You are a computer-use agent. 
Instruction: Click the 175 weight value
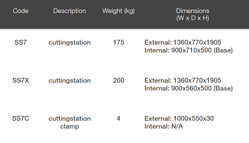pyautogui.click(x=118, y=42)
